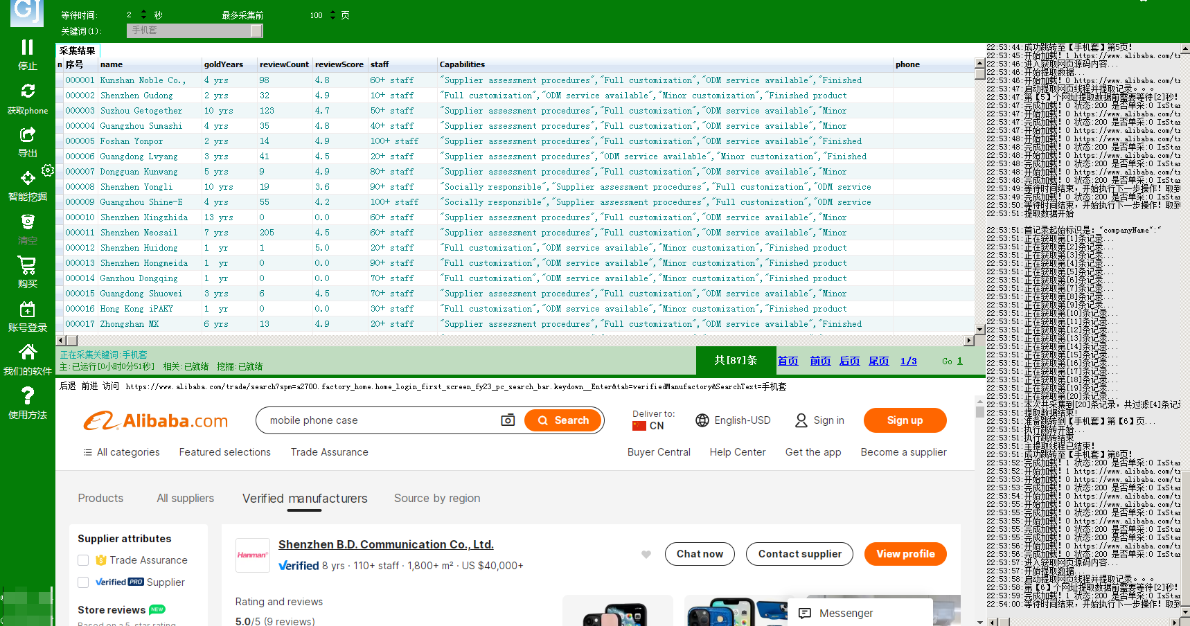Screen dimensions: 1190x626
Task: Click the 清空 clear icon
Action: pos(28,222)
